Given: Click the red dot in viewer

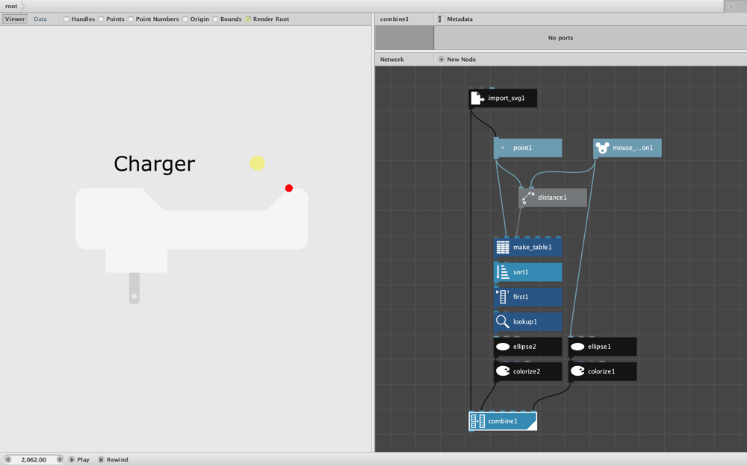Looking at the screenshot, I should point(288,189).
